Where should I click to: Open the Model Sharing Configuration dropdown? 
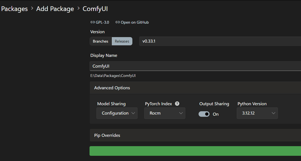pos(117,113)
